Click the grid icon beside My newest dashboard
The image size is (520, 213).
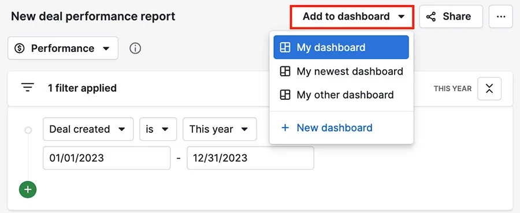tap(285, 71)
